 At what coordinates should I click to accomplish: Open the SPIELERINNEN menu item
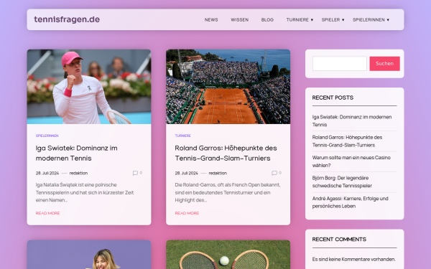(x=369, y=20)
